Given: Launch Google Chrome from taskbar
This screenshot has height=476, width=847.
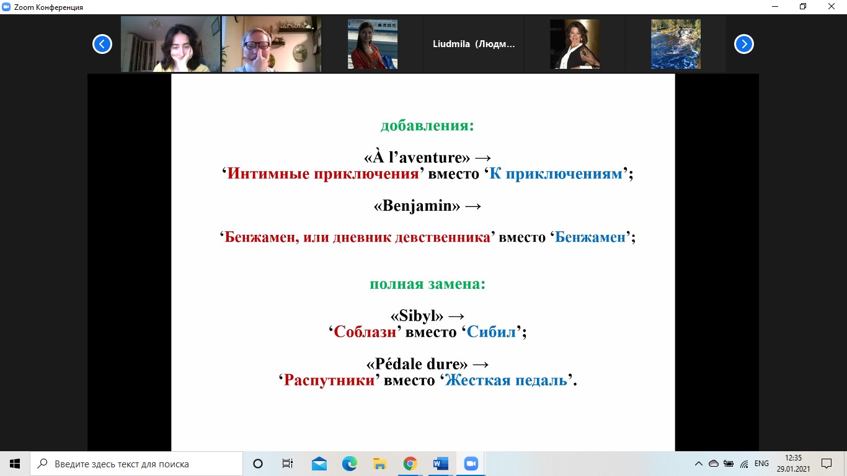Looking at the screenshot, I should pos(410,464).
